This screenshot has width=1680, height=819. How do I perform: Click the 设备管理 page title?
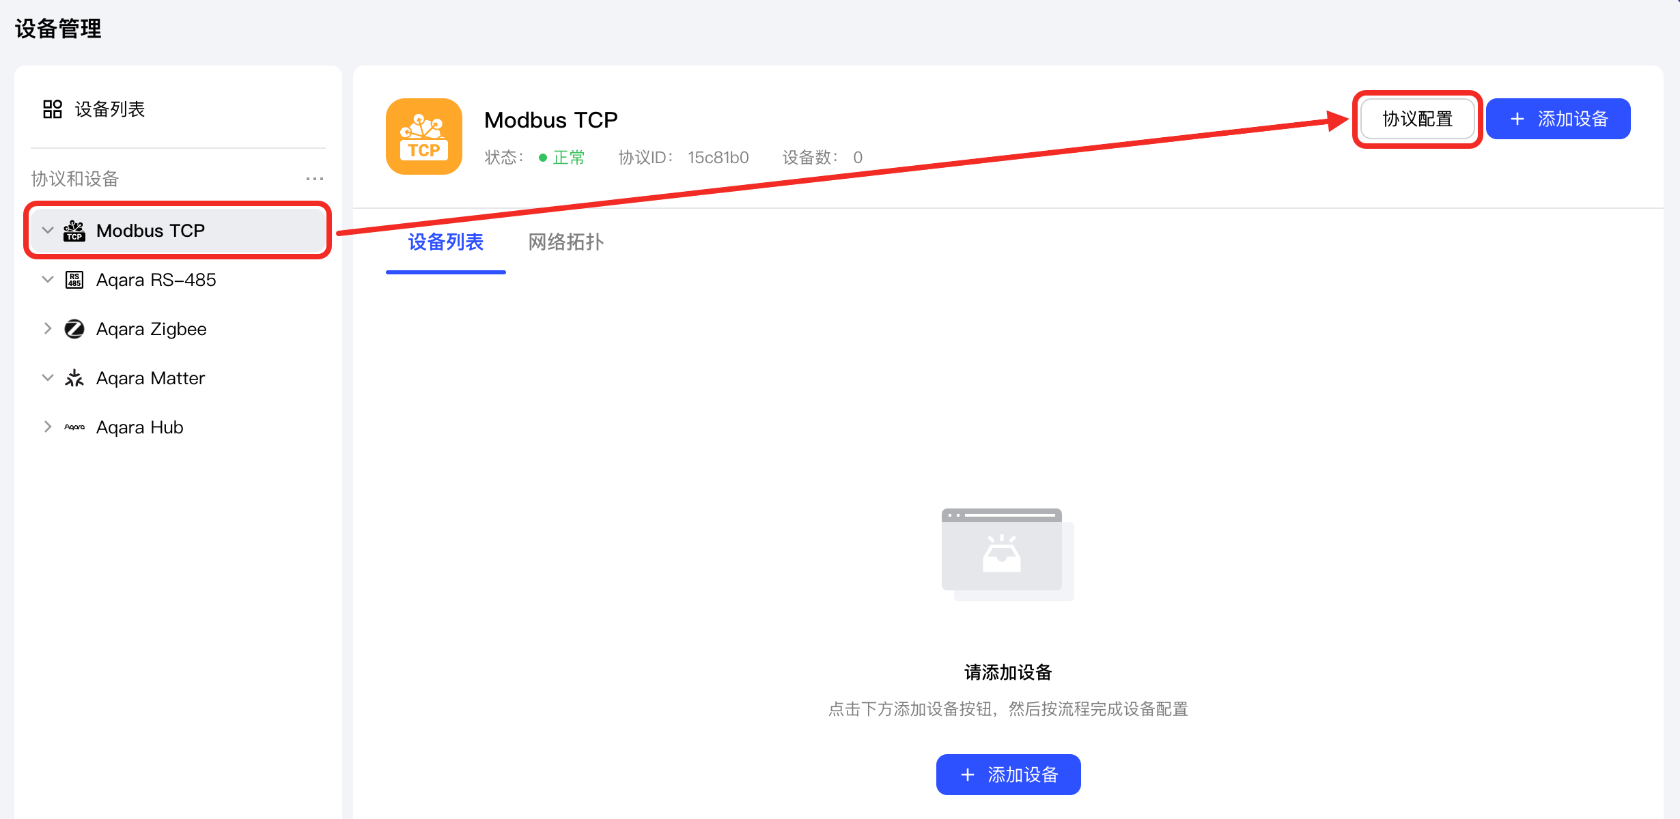coord(58,29)
